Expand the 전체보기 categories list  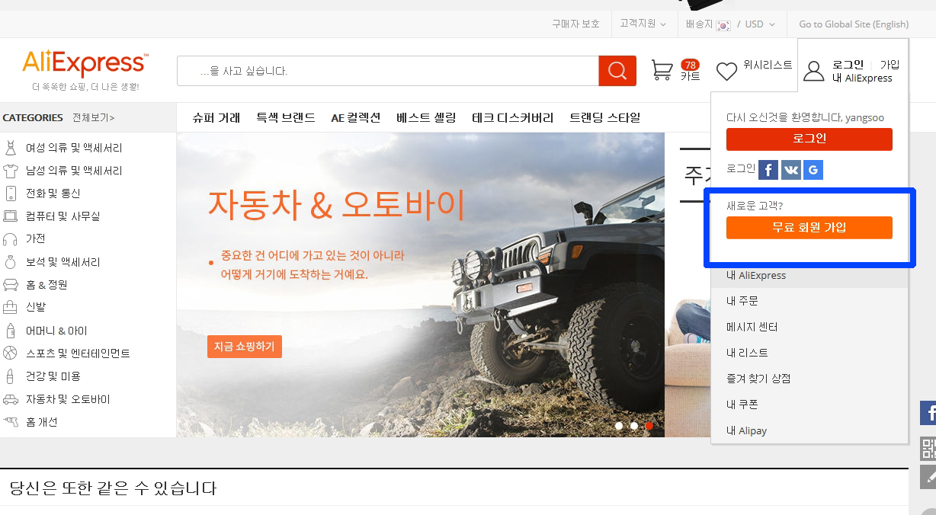93,118
